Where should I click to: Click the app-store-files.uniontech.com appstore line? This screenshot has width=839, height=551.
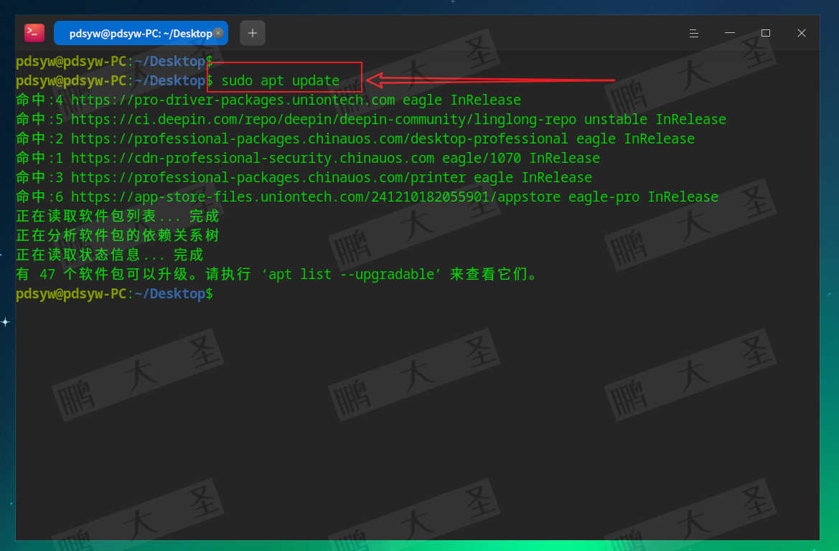pyautogui.click(x=367, y=197)
